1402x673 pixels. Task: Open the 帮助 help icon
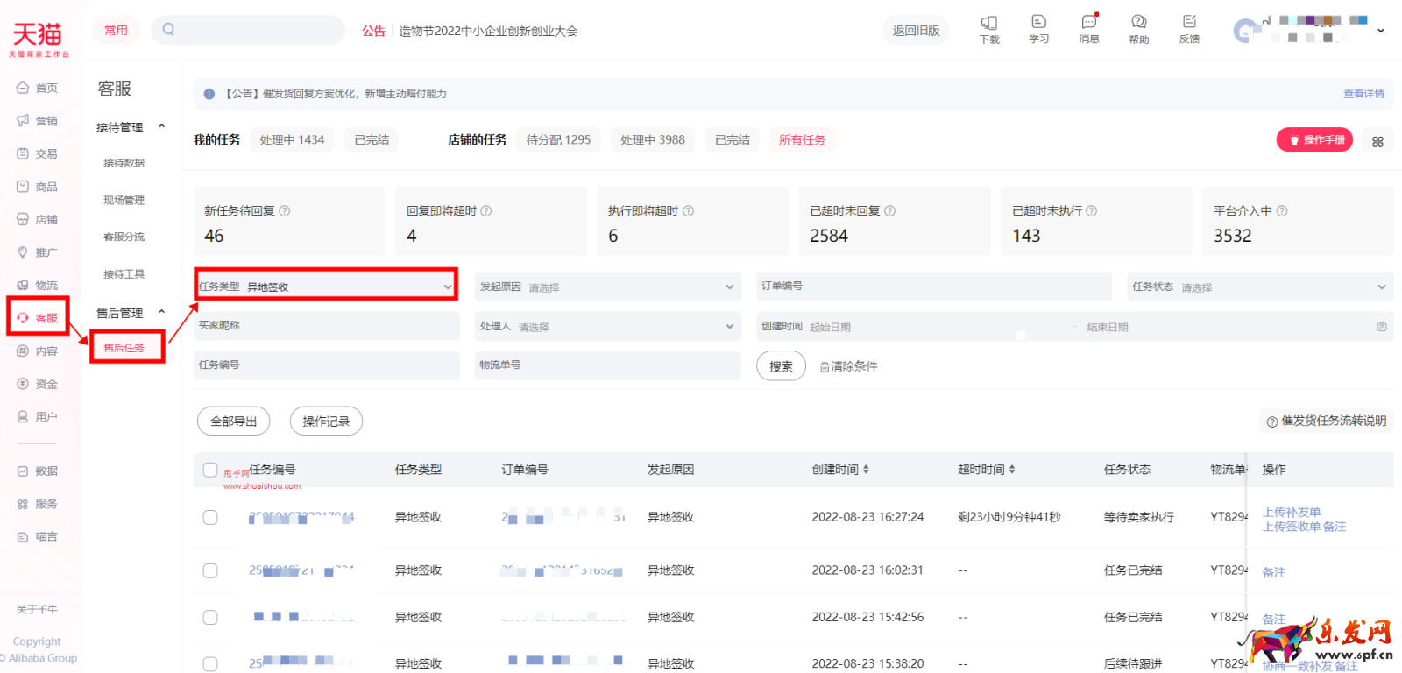click(1139, 29)
